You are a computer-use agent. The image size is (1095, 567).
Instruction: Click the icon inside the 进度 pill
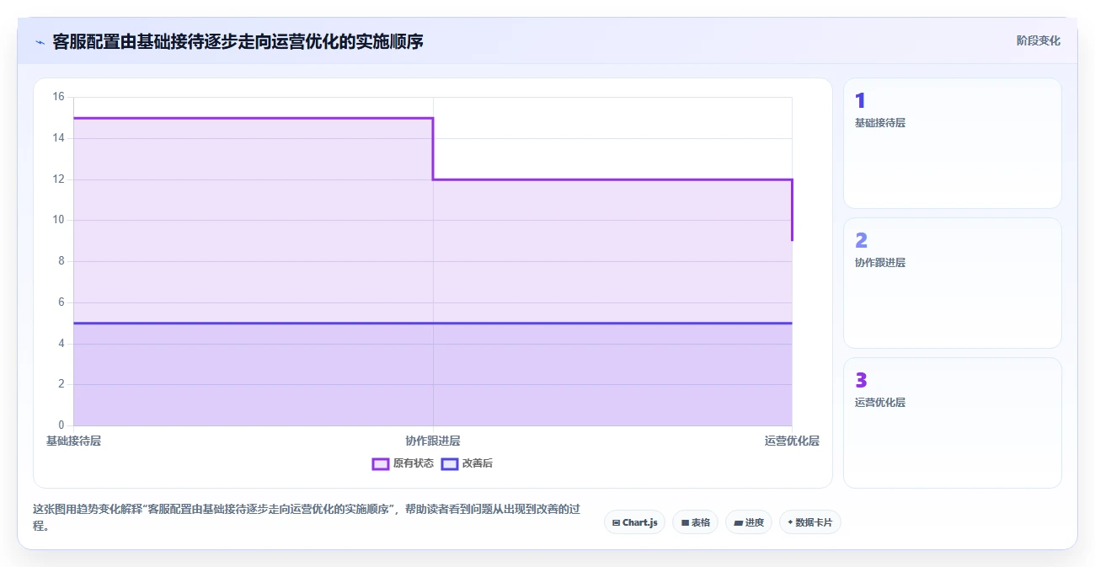click(739, 522)
